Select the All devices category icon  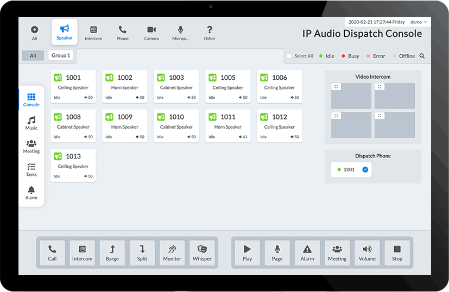[34, 30]
